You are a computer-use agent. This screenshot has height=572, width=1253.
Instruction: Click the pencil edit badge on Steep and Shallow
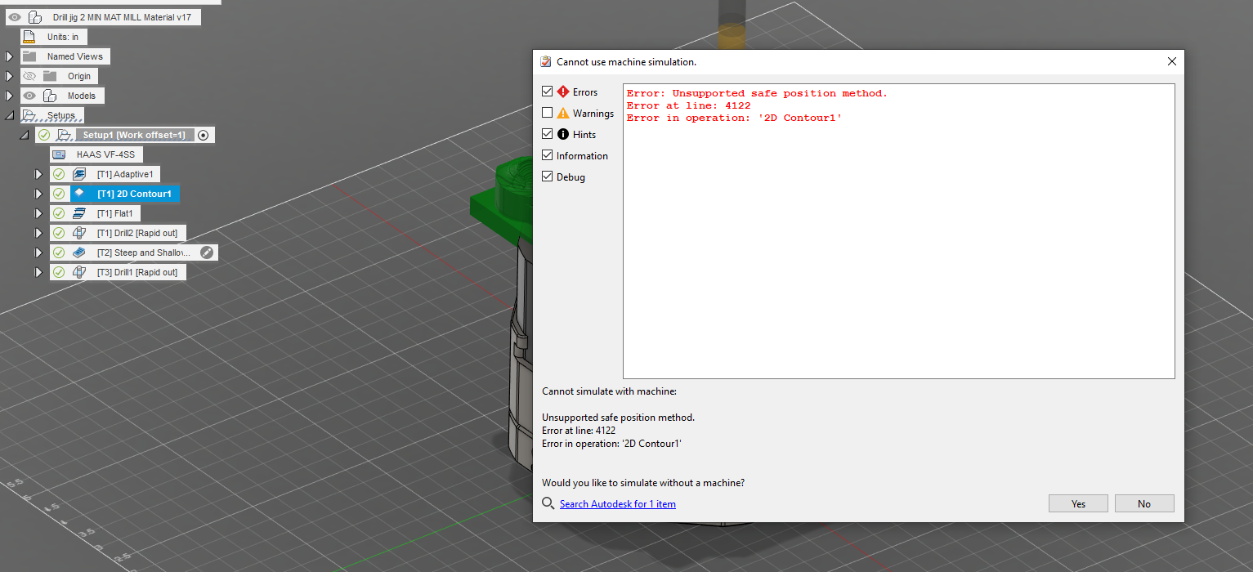pyautogui.click(x=208, y=252)
